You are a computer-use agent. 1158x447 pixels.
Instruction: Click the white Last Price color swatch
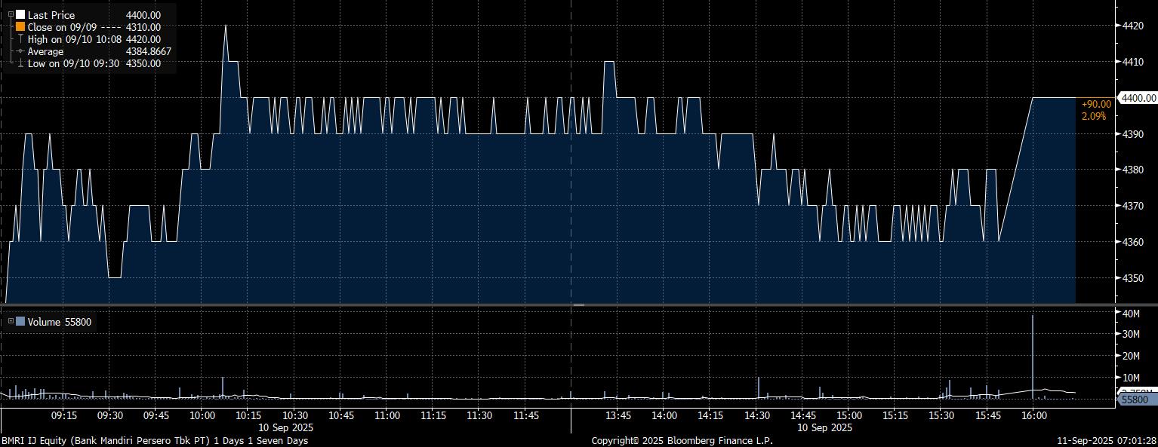pos(20,15)
